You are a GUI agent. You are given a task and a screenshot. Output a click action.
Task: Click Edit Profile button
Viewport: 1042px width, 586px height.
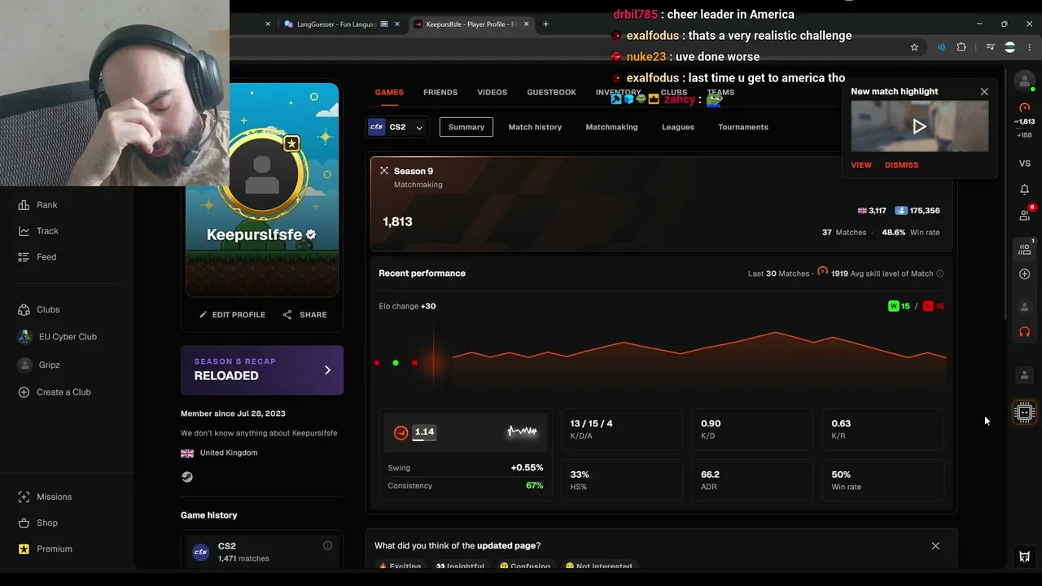point(232,315)
